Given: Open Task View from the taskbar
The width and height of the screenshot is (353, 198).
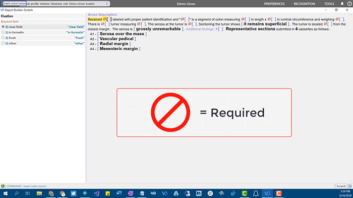Looking at the screenshot, I should (27, 193).
